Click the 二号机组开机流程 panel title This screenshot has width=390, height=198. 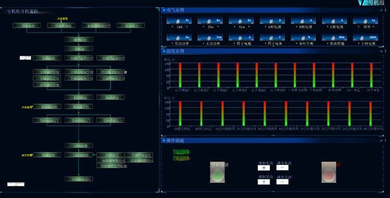20,12
